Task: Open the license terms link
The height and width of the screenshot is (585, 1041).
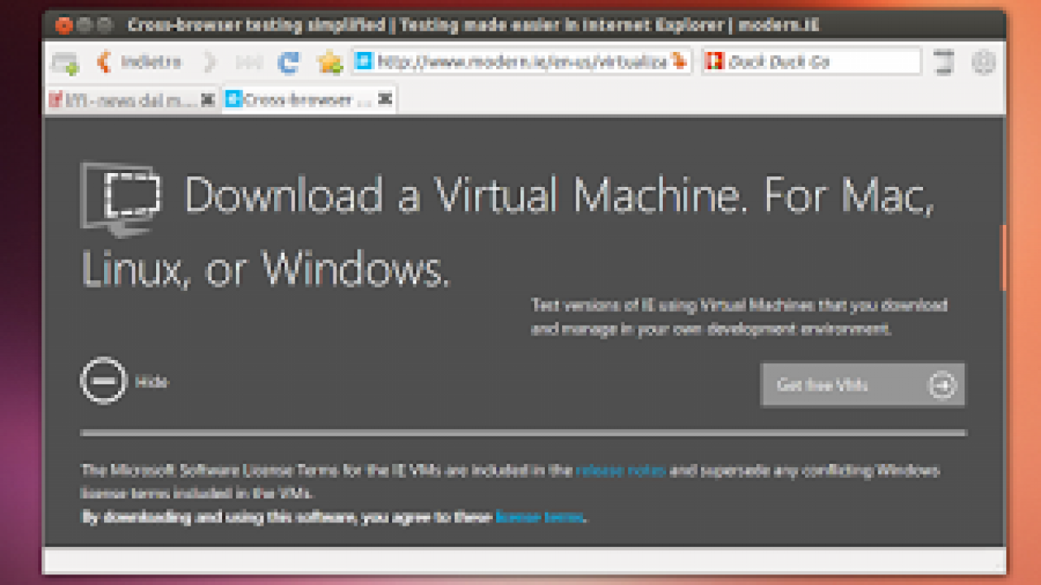Action: click(538, 517)
